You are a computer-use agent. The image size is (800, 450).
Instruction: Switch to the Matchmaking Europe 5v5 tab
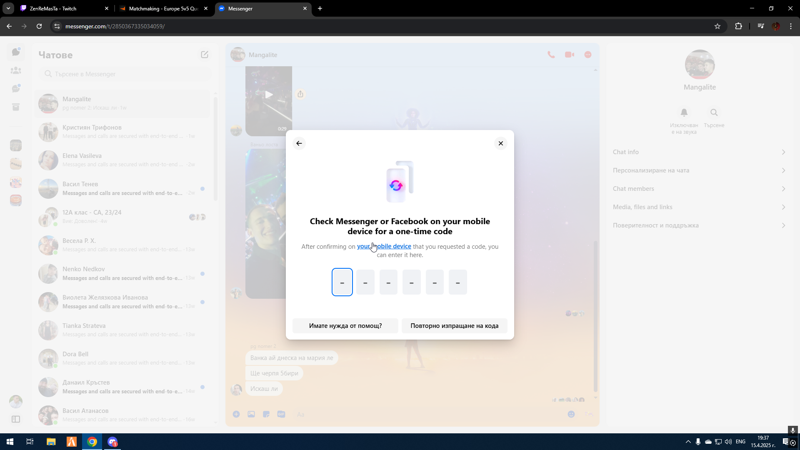point(163,8)
